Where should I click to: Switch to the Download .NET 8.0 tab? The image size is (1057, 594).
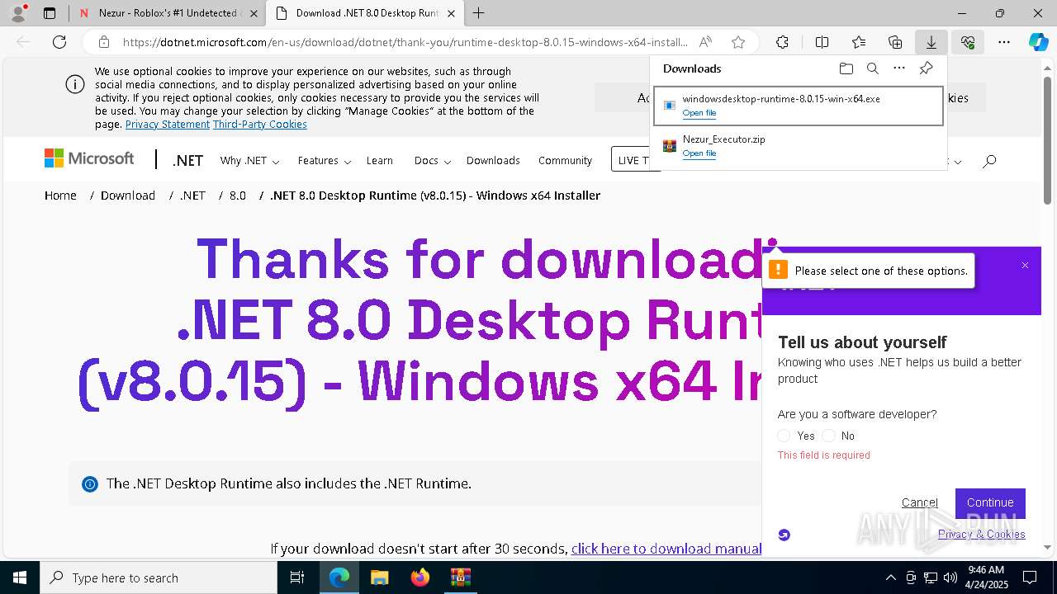367,13
